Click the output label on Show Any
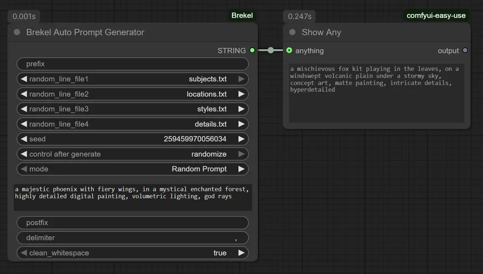483x274 pixels. click(448, 51)
